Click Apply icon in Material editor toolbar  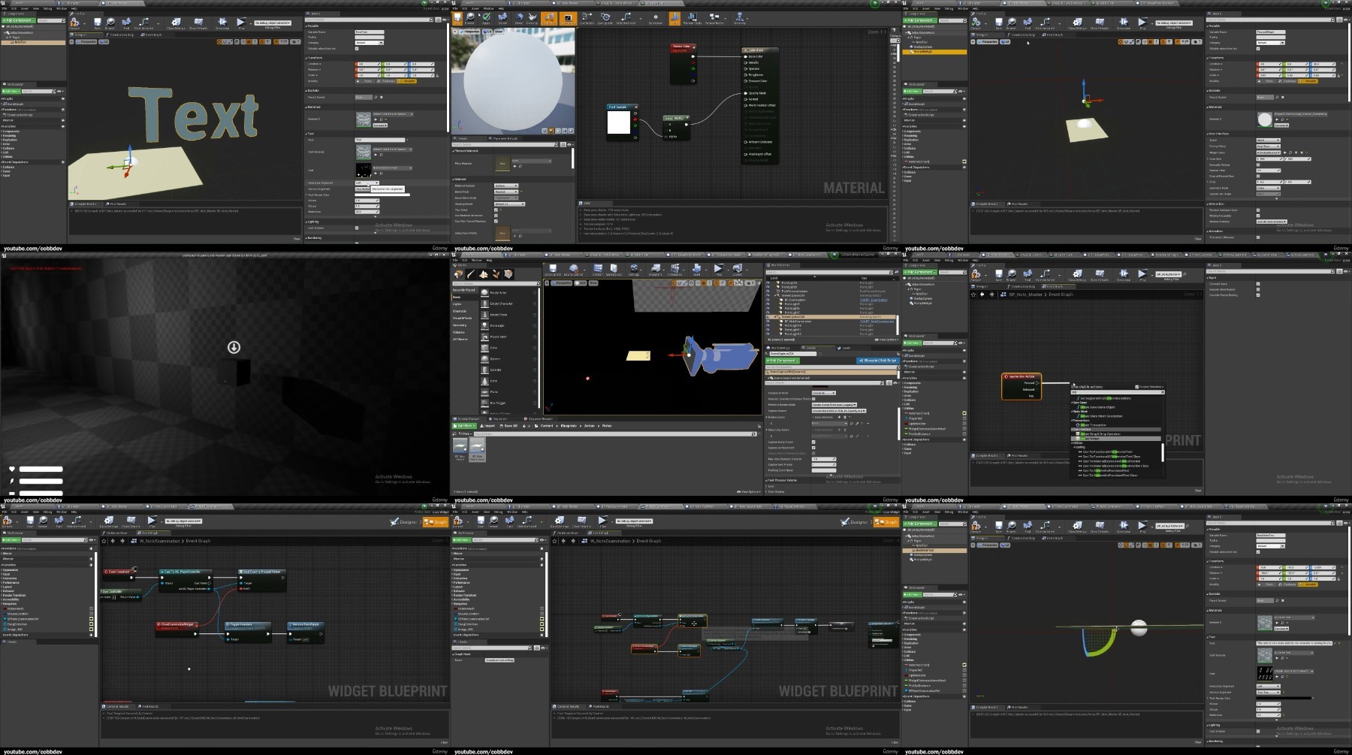click(x=486, y=18)
